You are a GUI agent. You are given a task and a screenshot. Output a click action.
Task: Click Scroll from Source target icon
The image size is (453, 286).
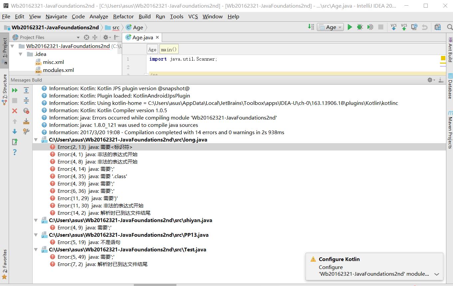[87, 37]
